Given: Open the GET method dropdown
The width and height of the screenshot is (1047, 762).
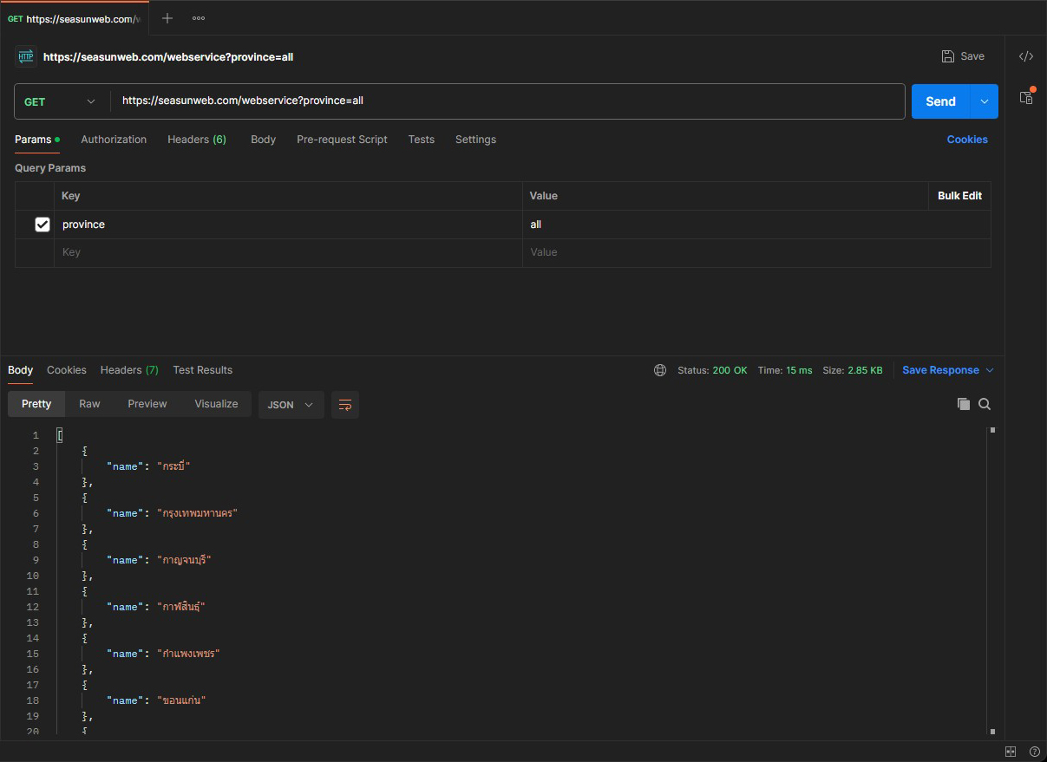Looking at the screenshot, I should [60, 101].
